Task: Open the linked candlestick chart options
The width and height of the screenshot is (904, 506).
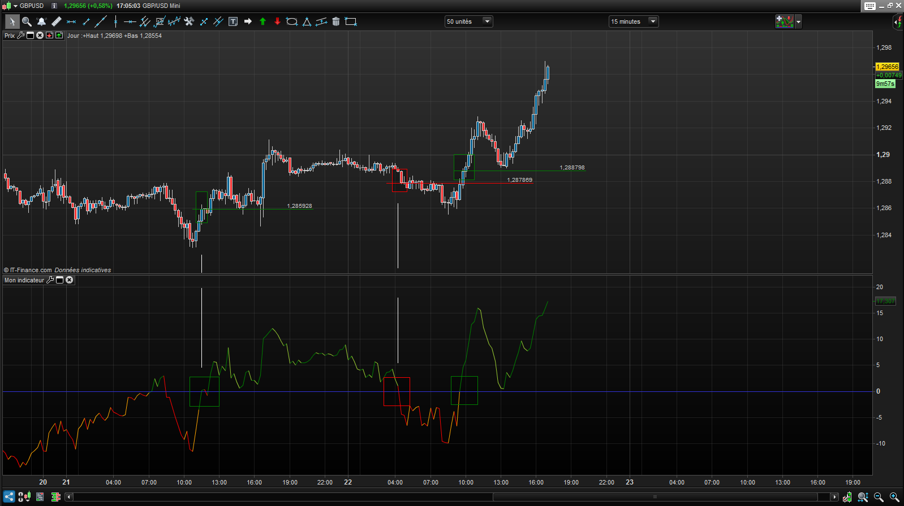Action: coord(24,497)
